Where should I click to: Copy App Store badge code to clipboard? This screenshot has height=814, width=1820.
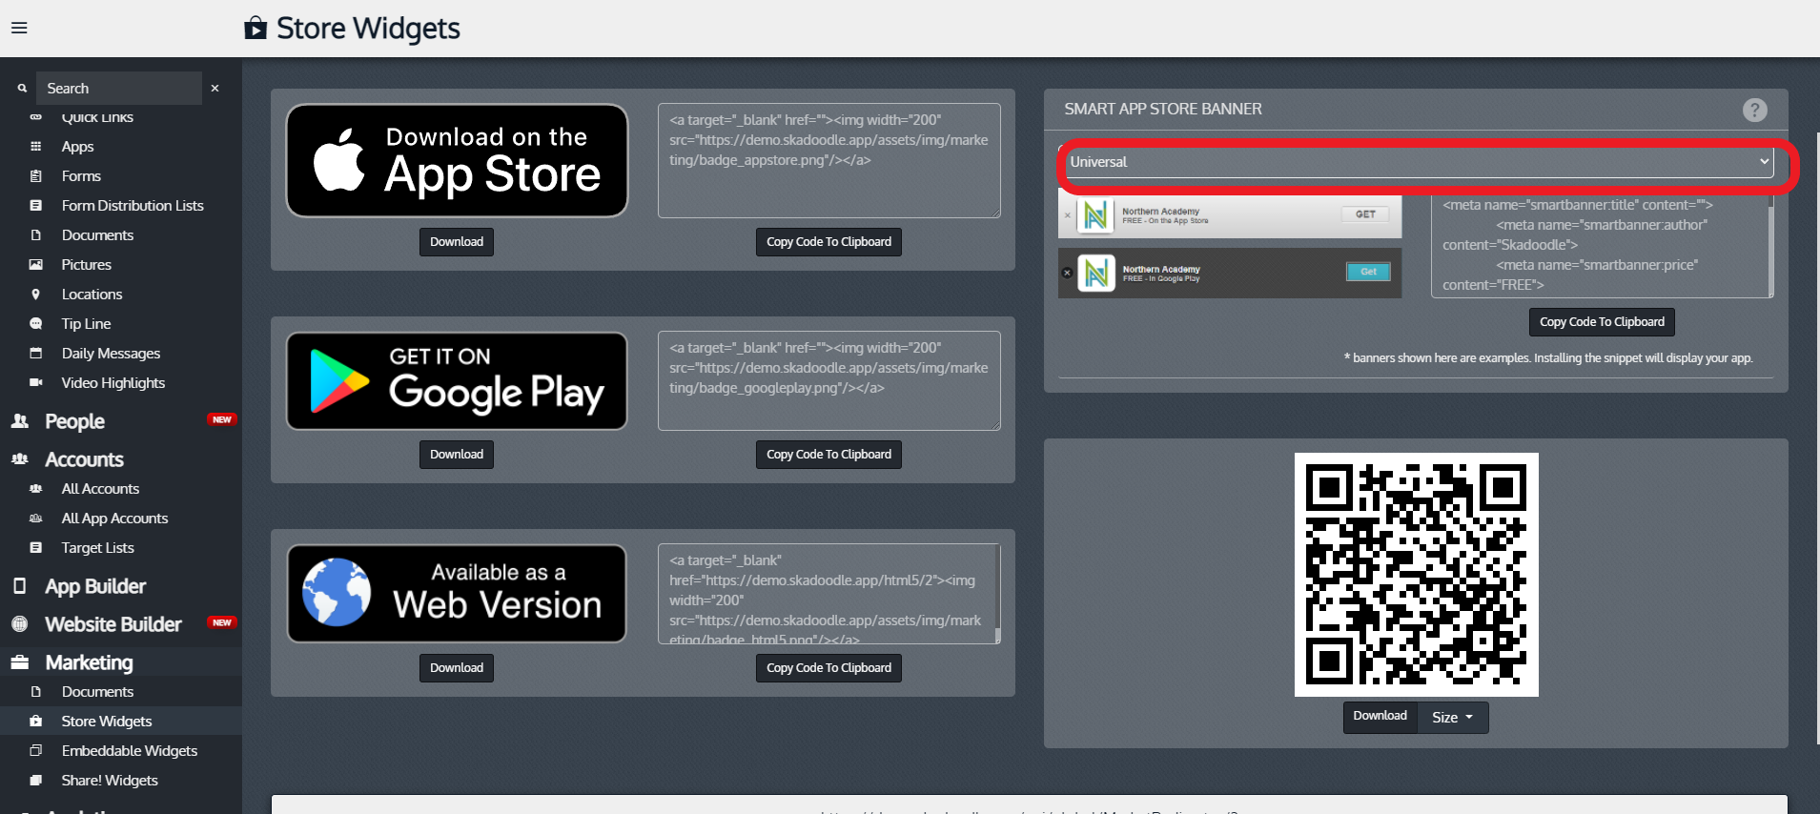(x=828, y=242)
